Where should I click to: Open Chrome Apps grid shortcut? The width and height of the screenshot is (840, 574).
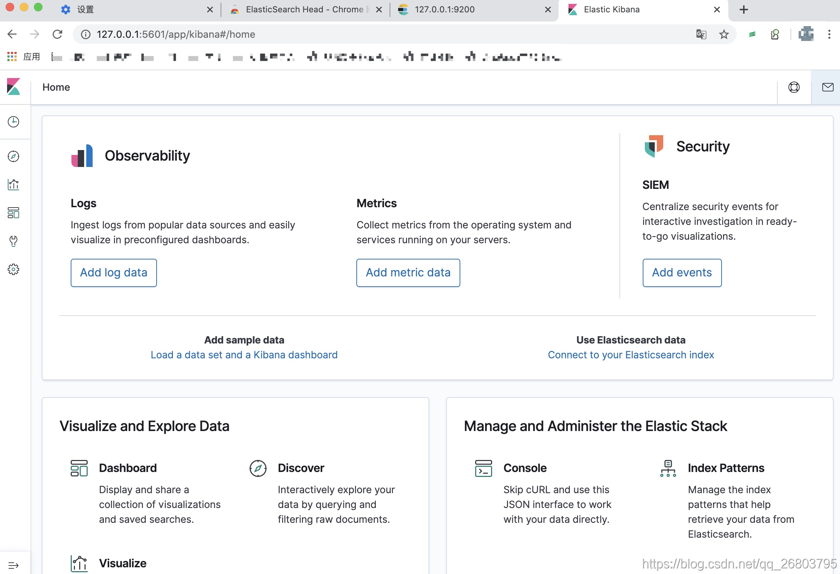click(12, 56)
